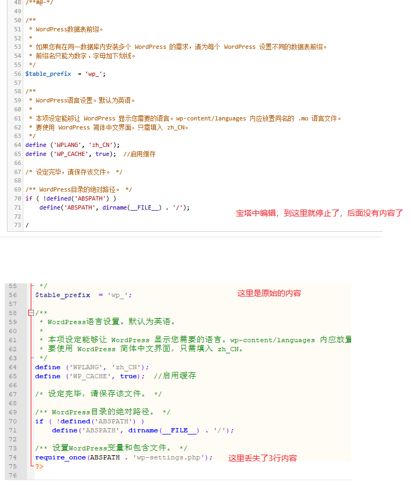The width and height of the screenshot is (411, 487).
Task: Click the lone slash on line 73 in top editor
Action: tap(27, 225)
